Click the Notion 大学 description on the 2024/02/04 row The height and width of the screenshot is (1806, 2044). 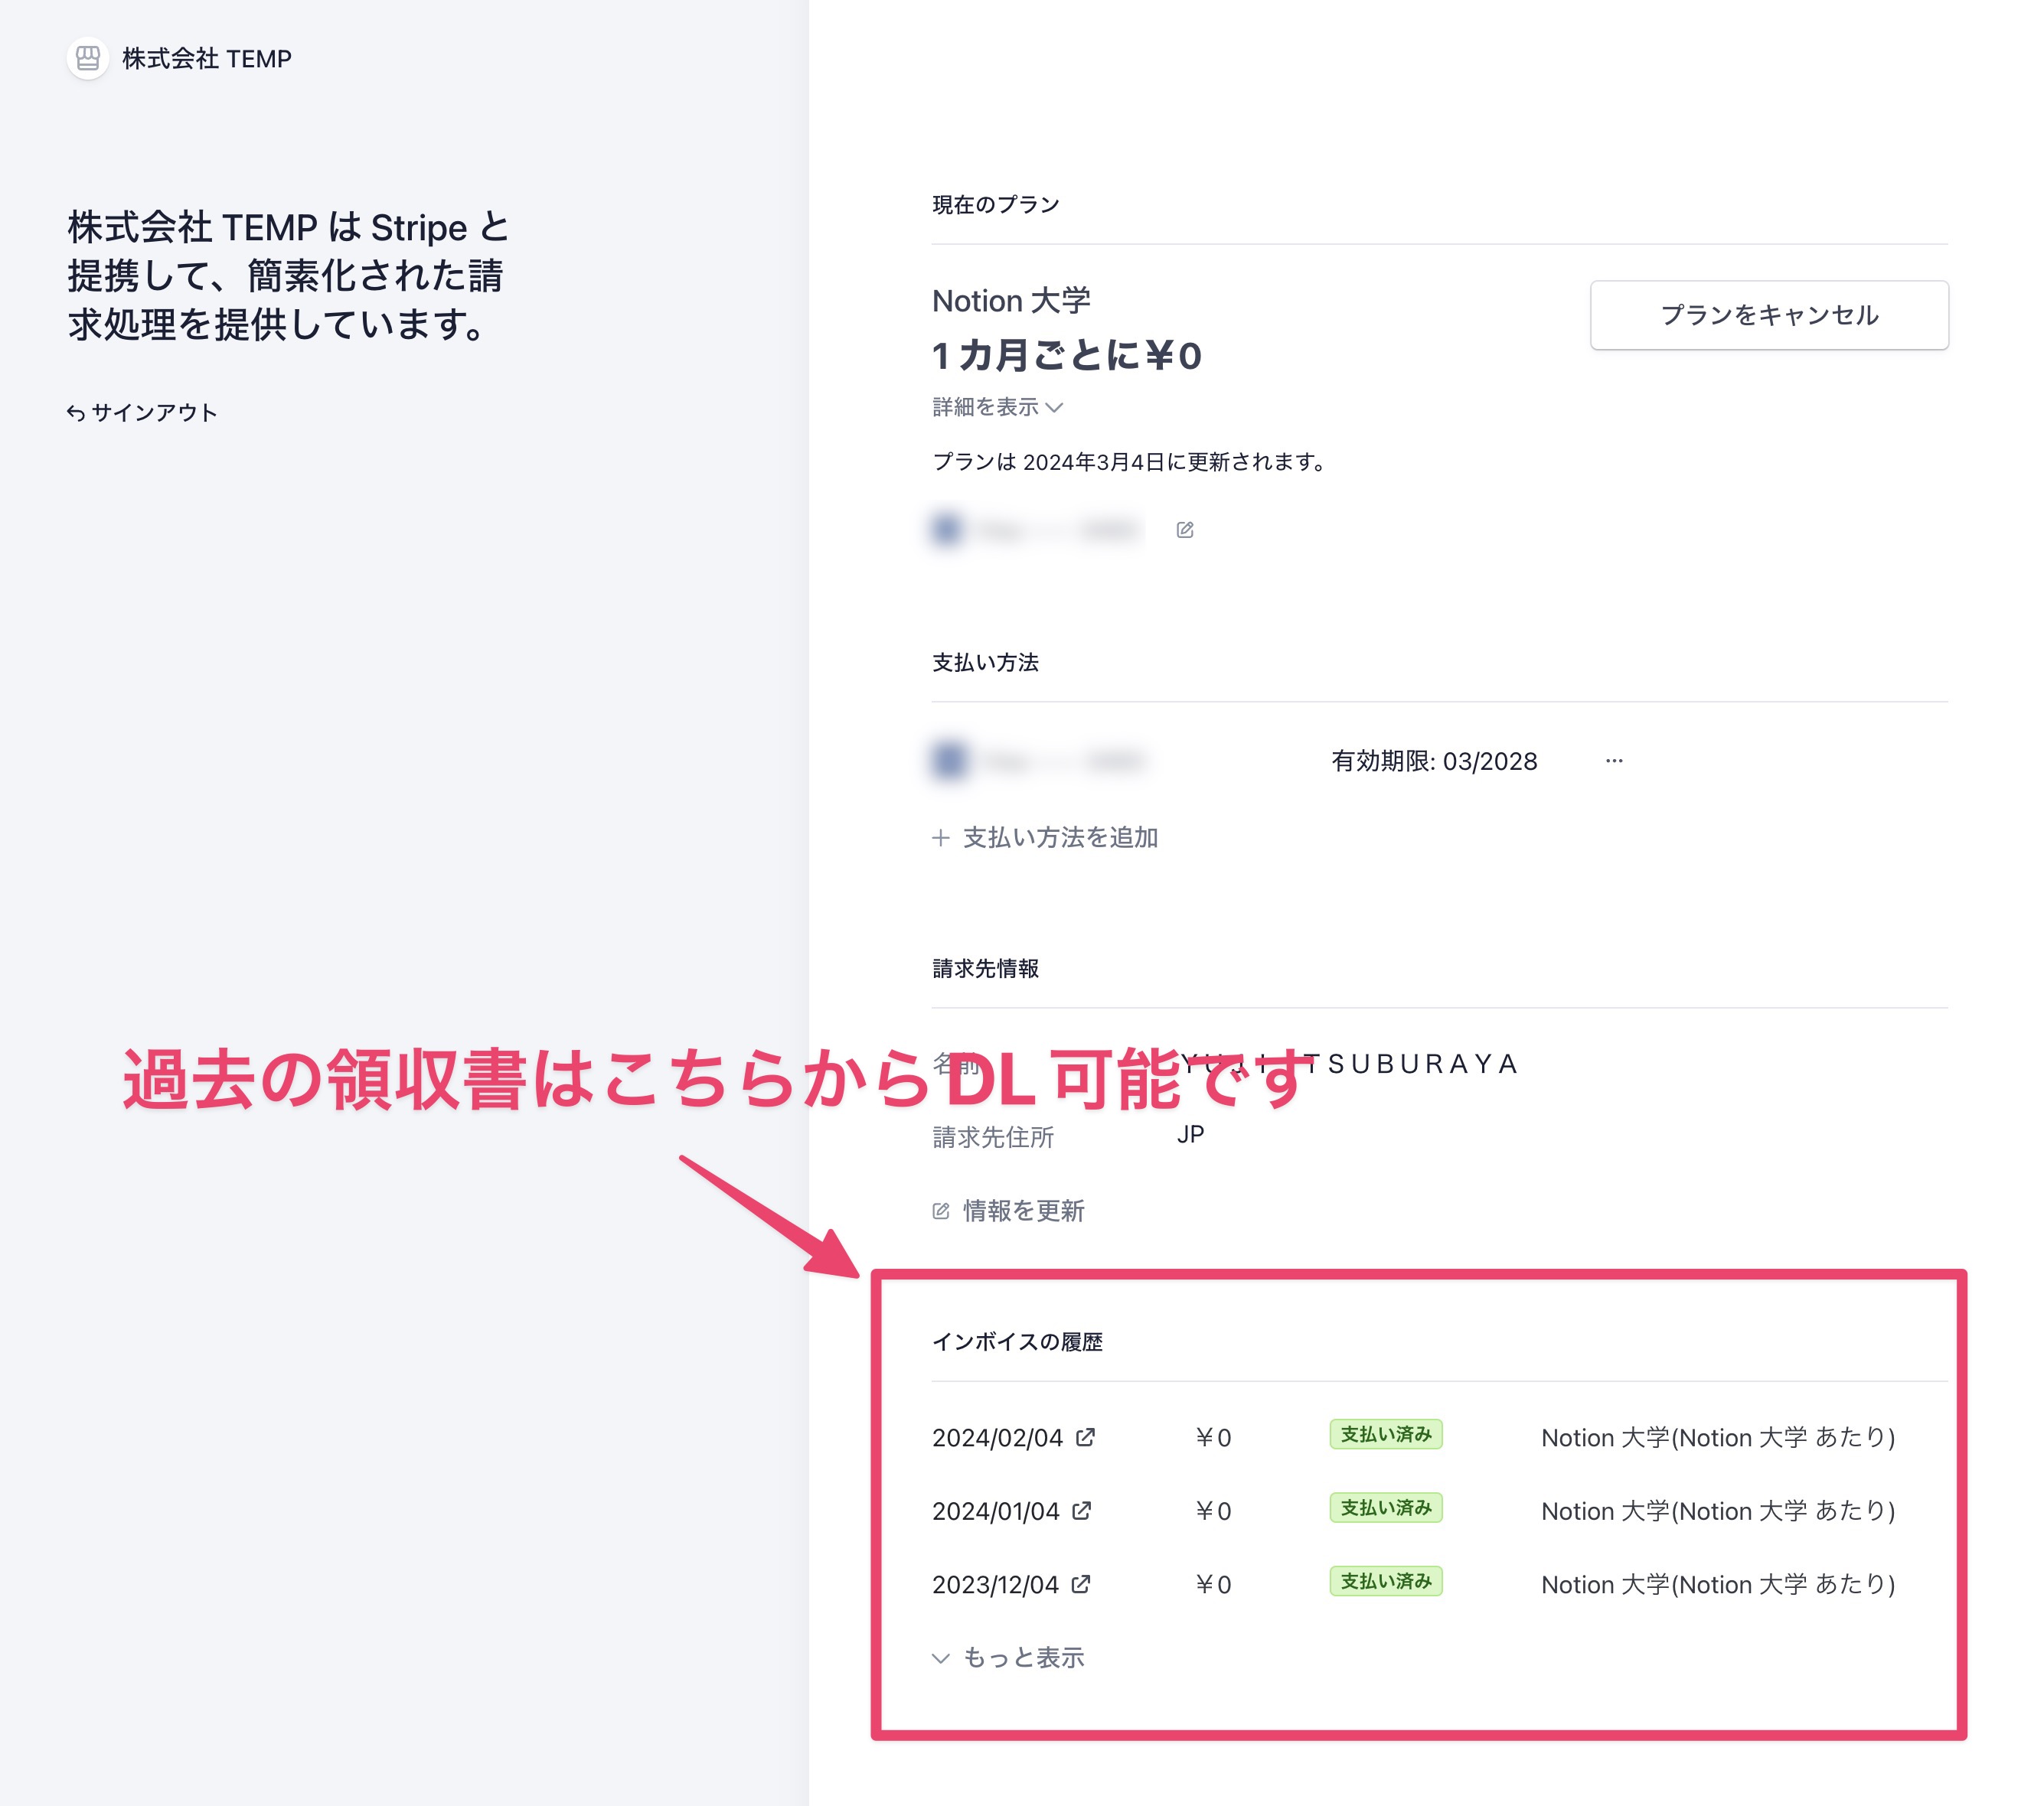click(1718, 1437)
